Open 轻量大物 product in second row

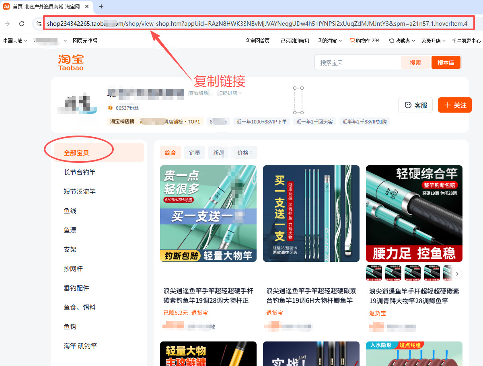[x=208, y=354]
